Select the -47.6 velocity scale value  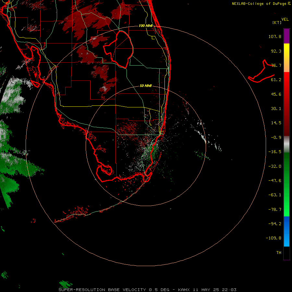pyautogui.click(x=275, y=181)
